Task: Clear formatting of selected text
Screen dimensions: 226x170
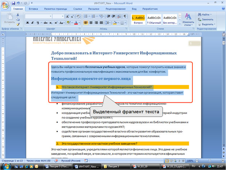Action: 79,16
